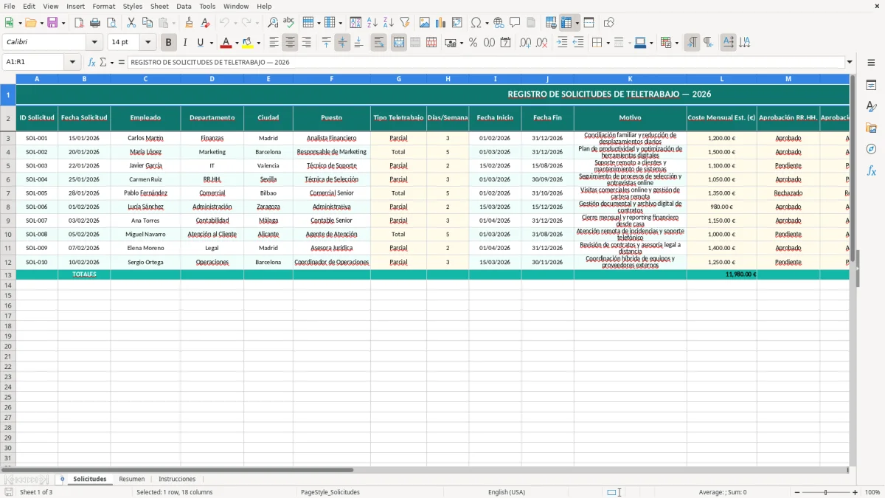885x498 pixels.
Task: Click the Print icon
Action: point(94,23)
